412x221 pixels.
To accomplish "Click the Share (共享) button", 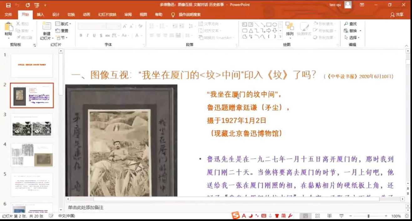I will (x=397, y=15).
